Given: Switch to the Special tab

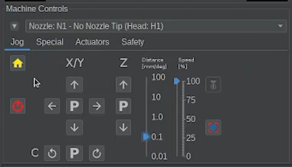Looking at the screenshot, I should (x=50, y=42).
